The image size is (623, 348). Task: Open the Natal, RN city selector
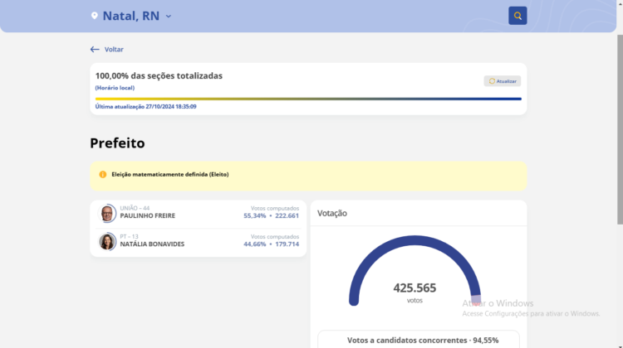tap(130, 16)
